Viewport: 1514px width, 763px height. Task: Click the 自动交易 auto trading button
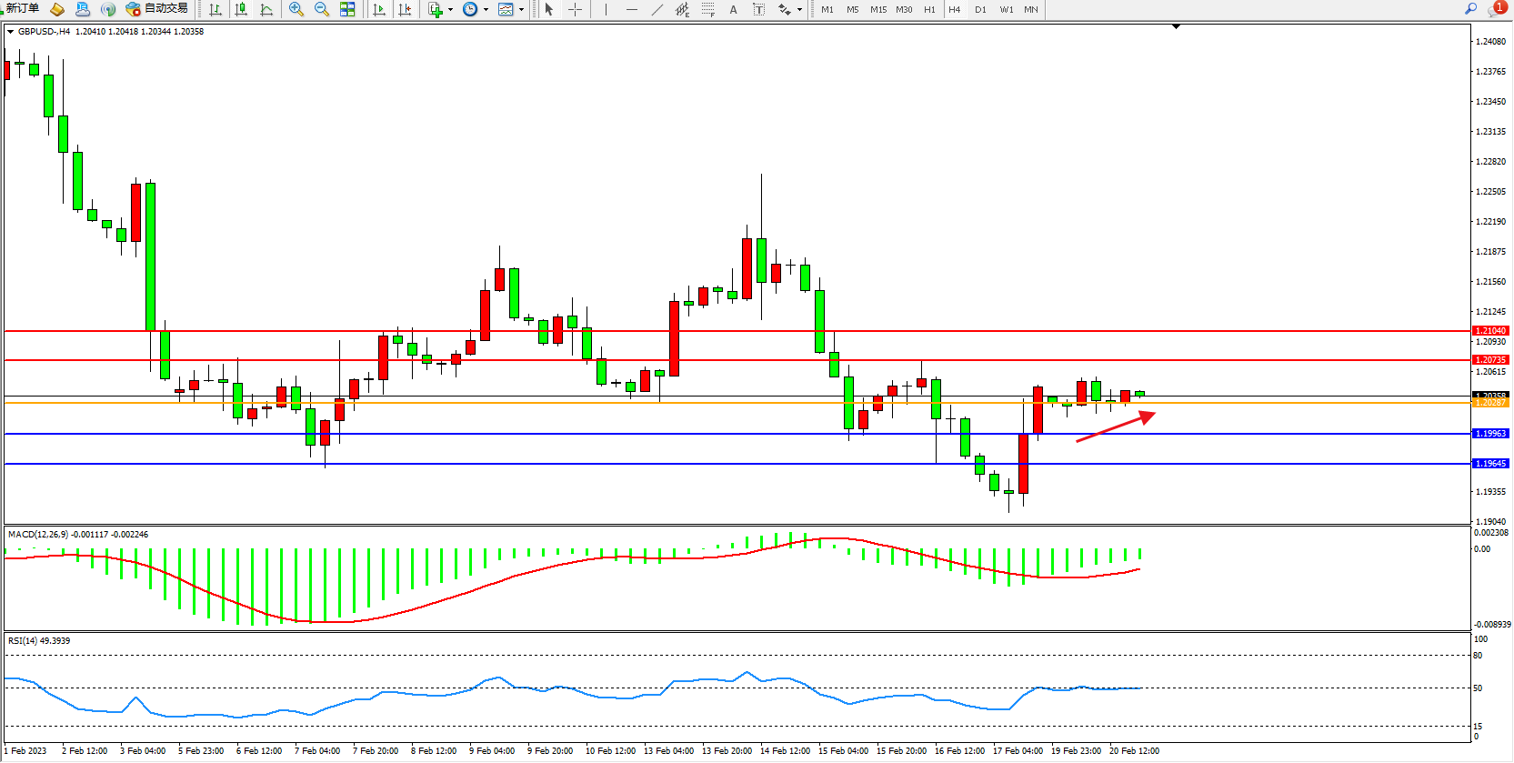coord(156,9)
